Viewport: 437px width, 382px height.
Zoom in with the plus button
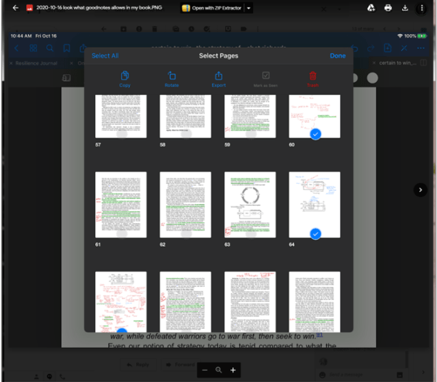pos(233,370)
